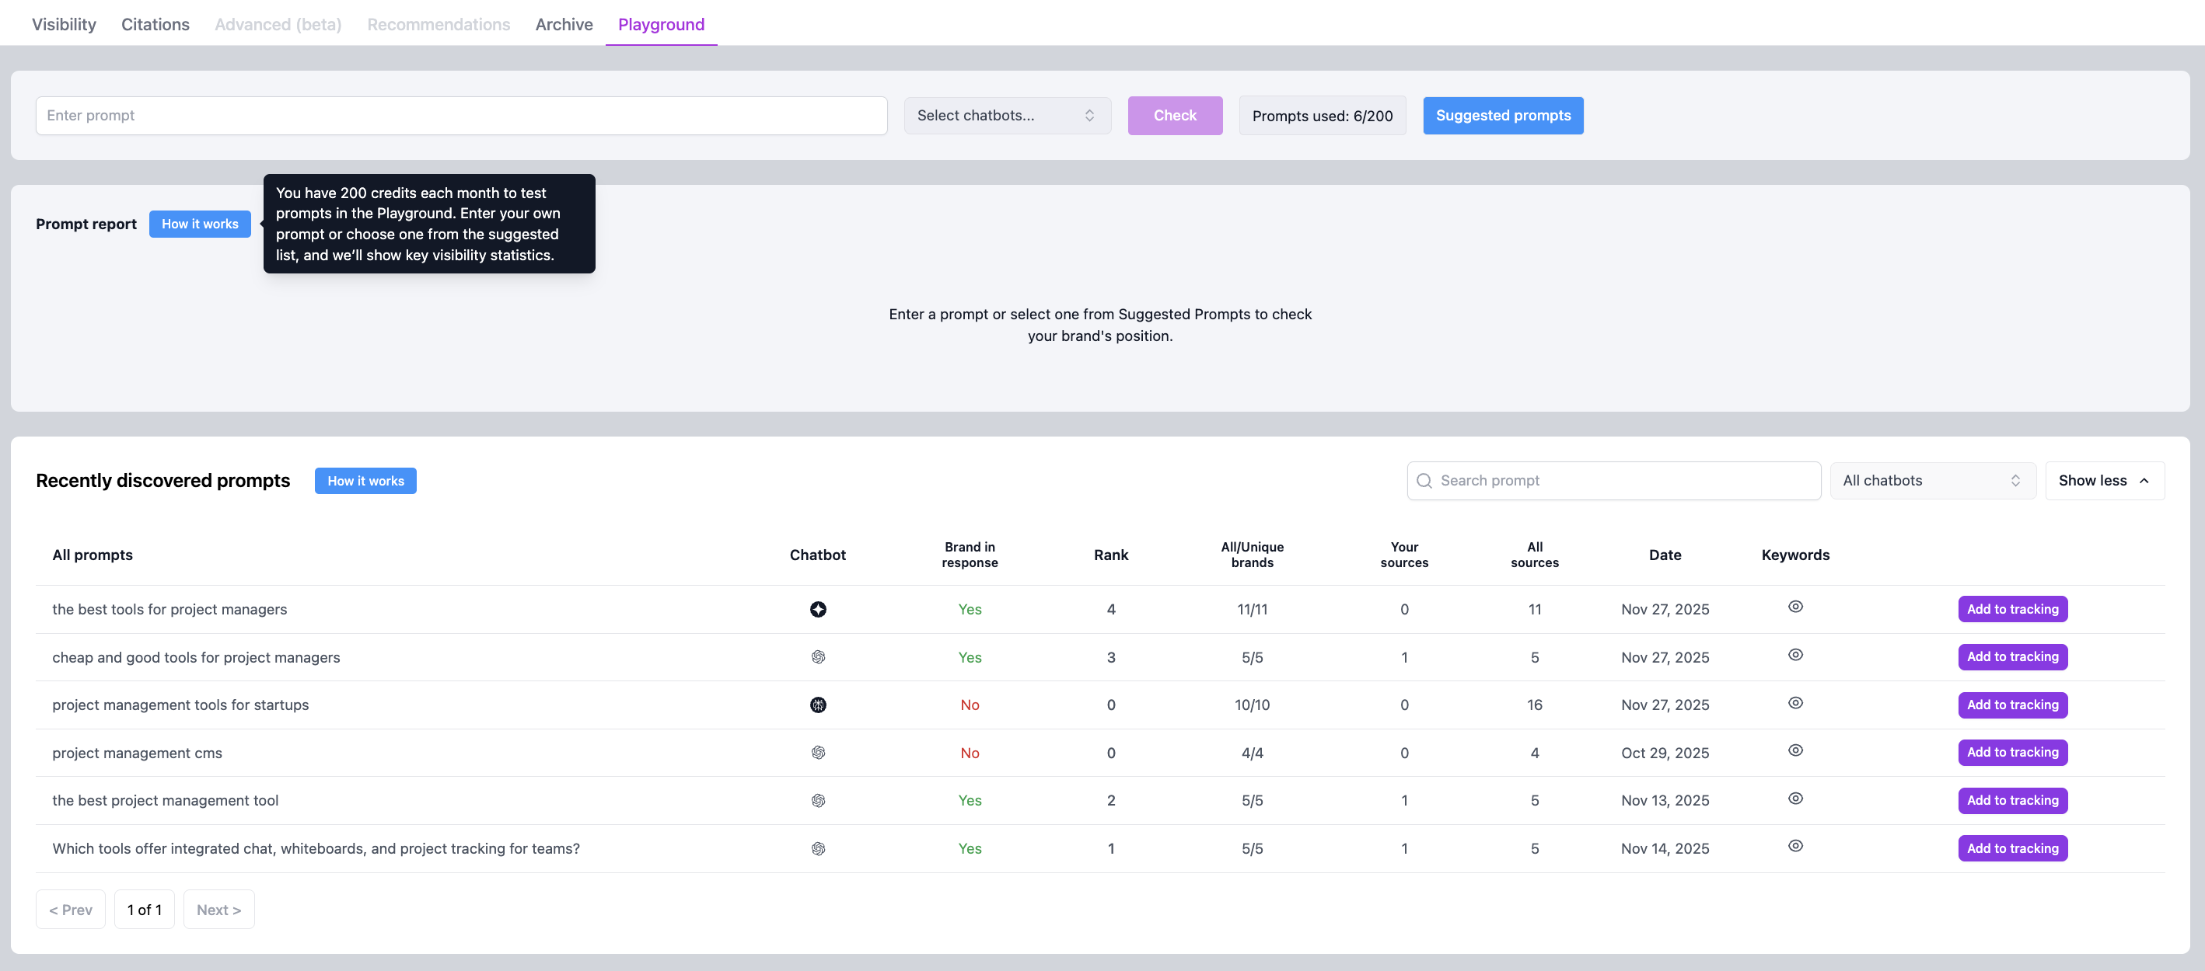
Task: Open the Archive tab
Action: [x=563, y=24]
